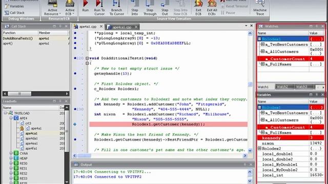
Task: Select ape4a1 in Loadsets tree
Action: [36, 128]
